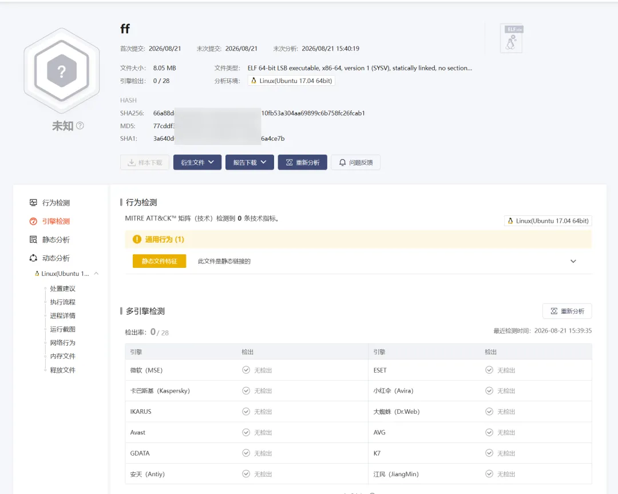The width and height of the screenshot is (618, 494).
Task: Open 进程详情 in the sidebar tree
Action: (63, 315)
